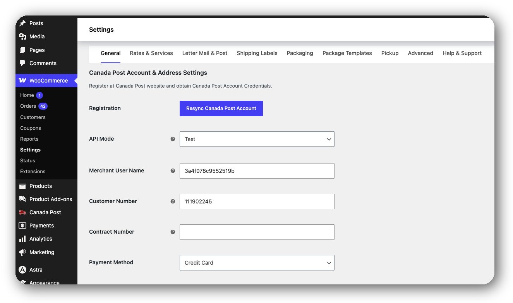Open the Reports submenu link
This screenshot has height=303, width=513.
[29, 139]
